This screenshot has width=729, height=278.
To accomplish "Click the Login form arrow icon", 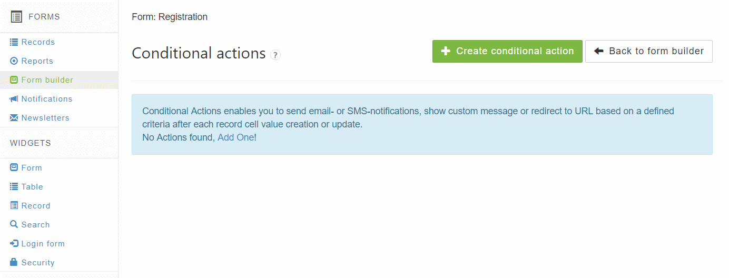I will pos(14,244).
